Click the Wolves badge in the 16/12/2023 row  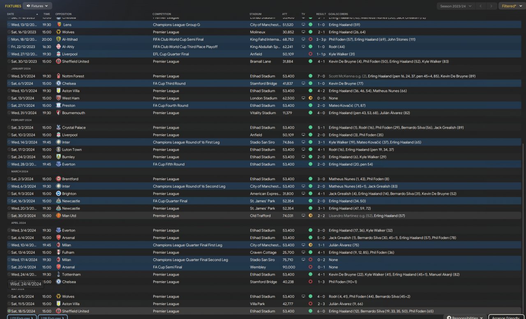59,32
